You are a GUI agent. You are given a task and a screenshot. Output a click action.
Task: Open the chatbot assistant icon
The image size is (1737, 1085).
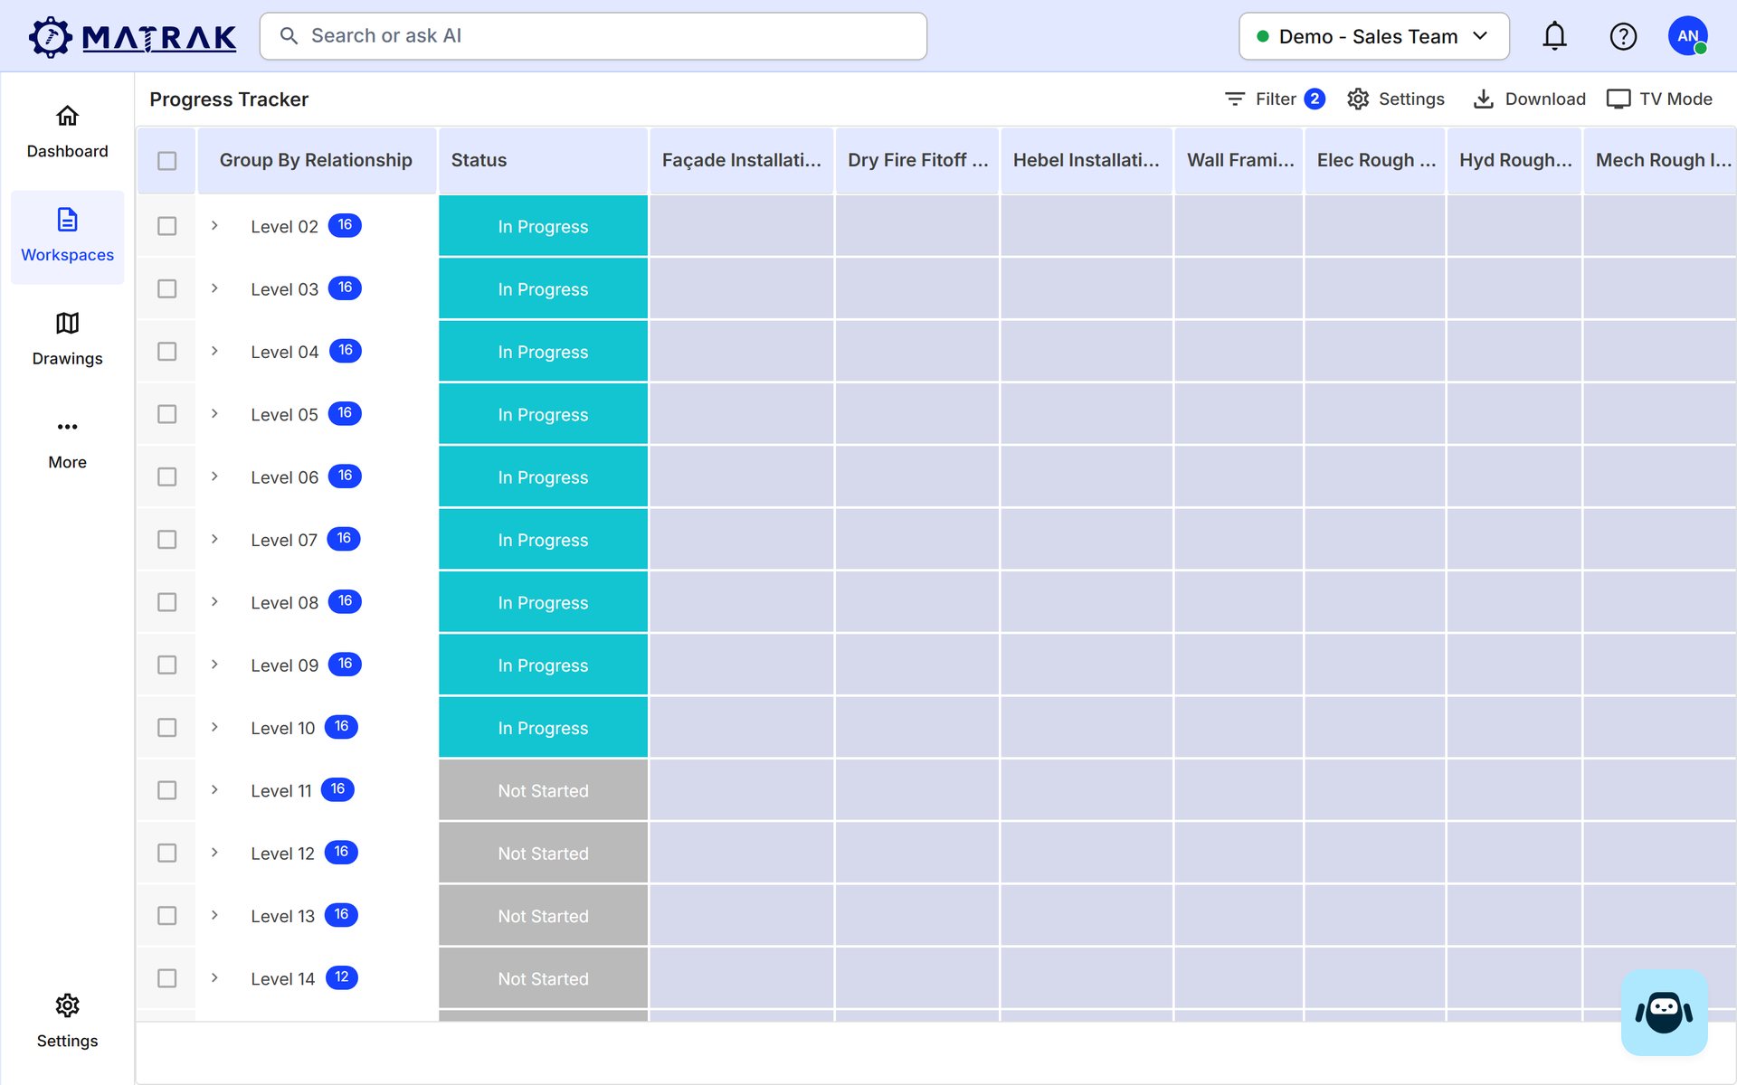point(1664,1012)
